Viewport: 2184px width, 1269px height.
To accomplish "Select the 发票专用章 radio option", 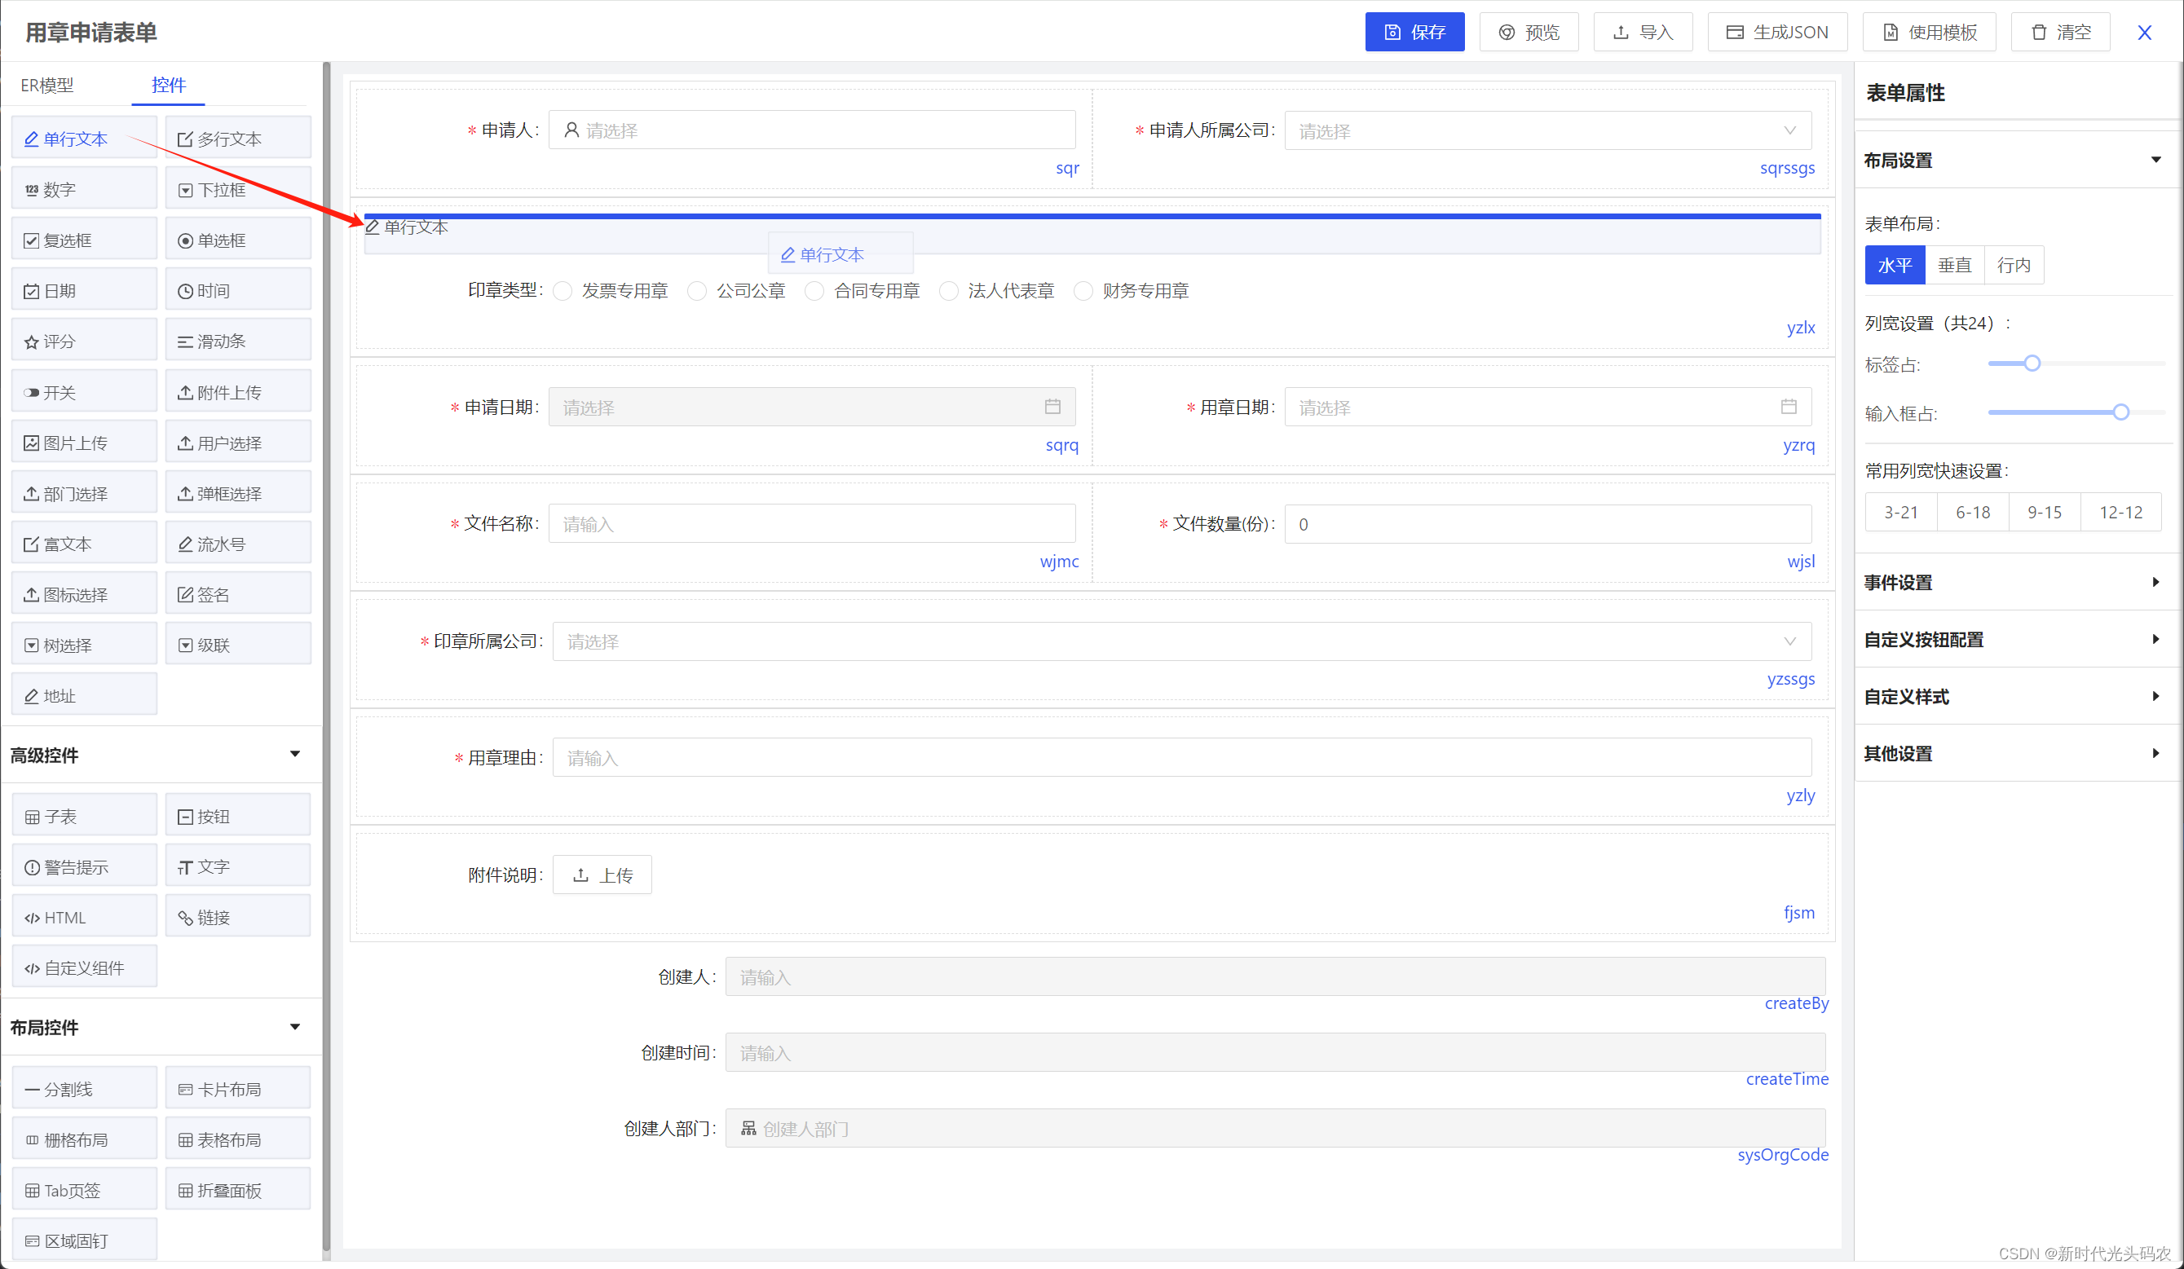I will click(x=563, y=291).
